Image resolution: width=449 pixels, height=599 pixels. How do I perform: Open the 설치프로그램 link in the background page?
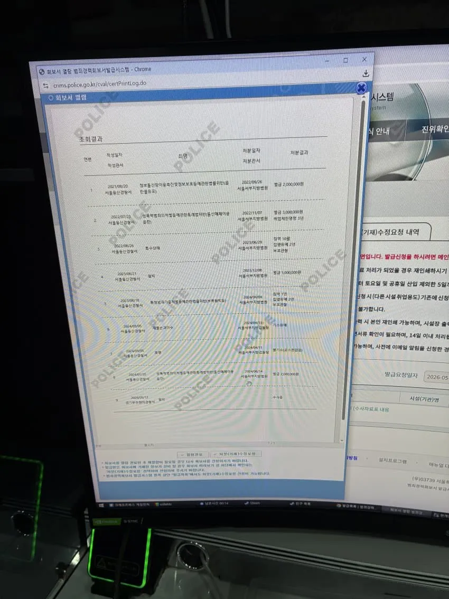(392, 461)
